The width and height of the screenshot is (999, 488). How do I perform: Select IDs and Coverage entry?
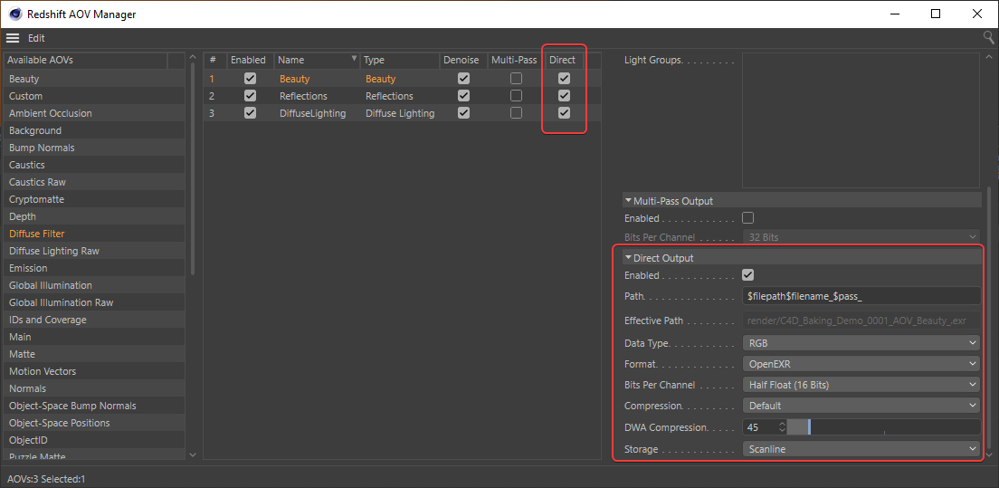(94, 320)
